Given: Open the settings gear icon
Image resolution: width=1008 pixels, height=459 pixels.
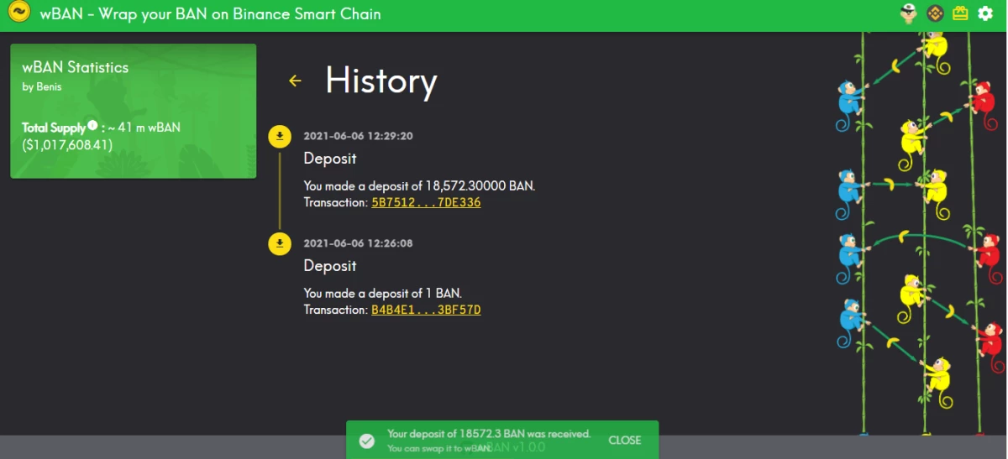Looking at the screenshot, I should click(x=985, y=13).
